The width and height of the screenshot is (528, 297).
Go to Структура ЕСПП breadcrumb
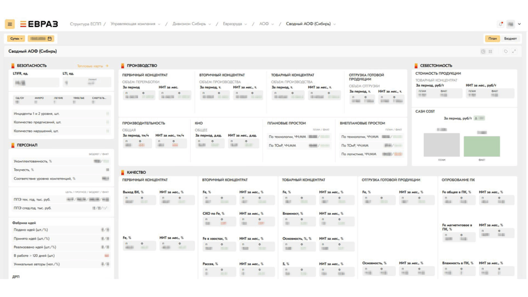(x=87, y=24)
